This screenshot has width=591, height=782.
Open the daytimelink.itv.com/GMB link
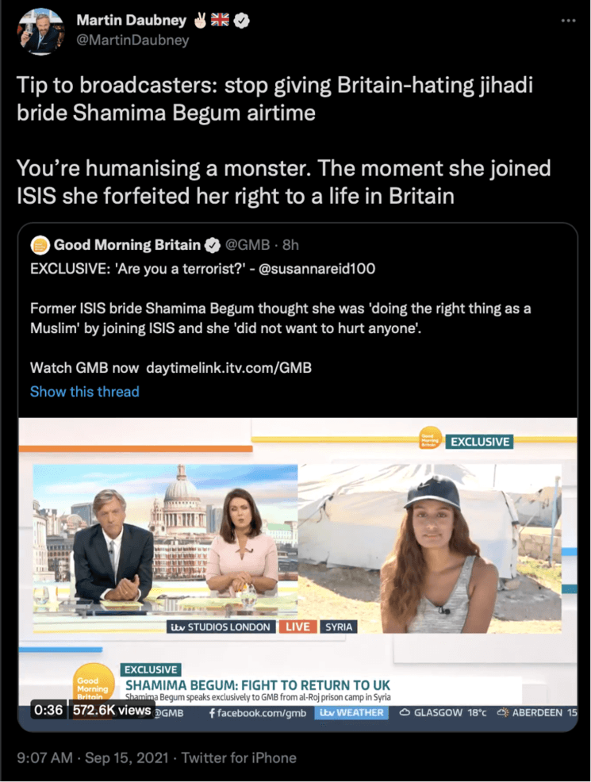click(x=229, y=368)
